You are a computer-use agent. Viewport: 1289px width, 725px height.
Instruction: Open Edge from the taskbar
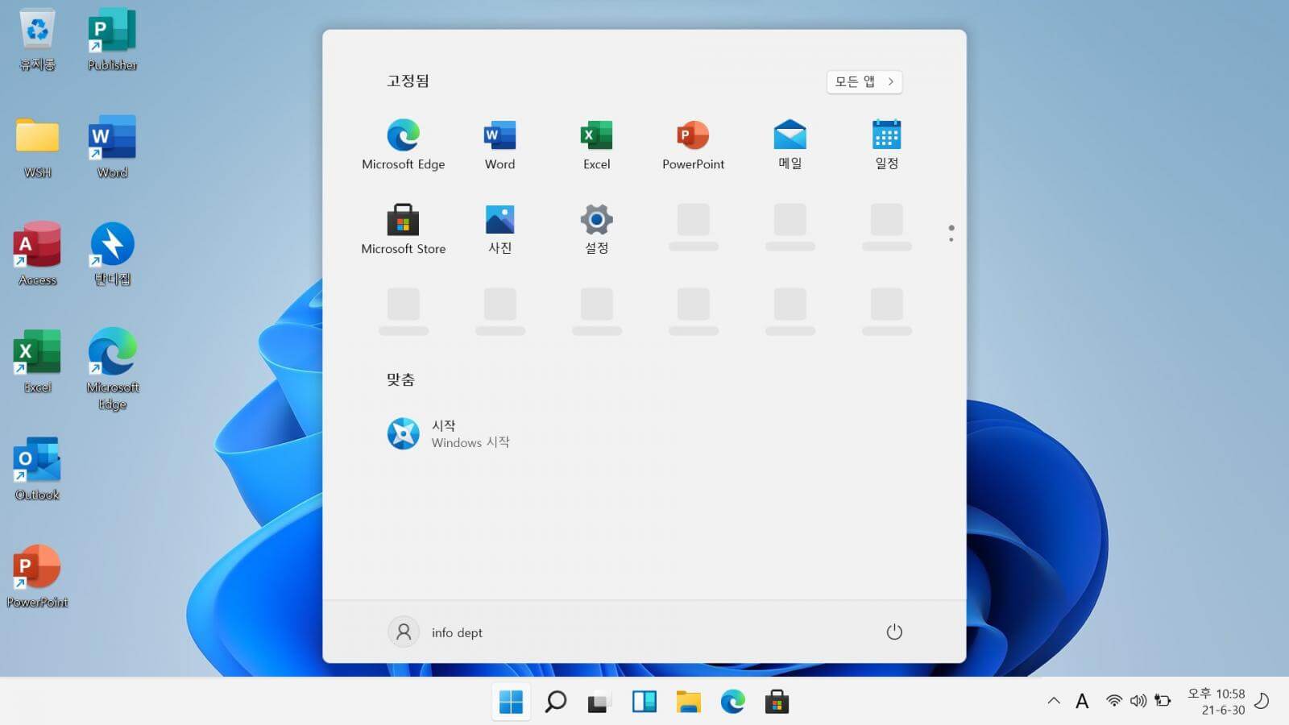click(732, 702)
